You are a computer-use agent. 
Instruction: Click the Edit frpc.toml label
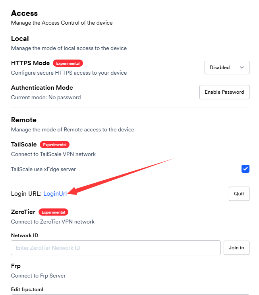point(27,289)
